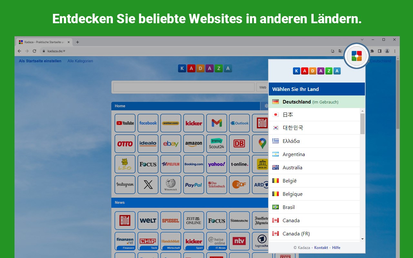Open the ntv news tile
This screenshot has width=413, height=258.
coord(239,241)
